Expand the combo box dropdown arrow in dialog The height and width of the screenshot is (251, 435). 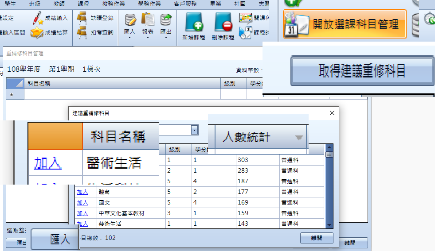point(195,130)
